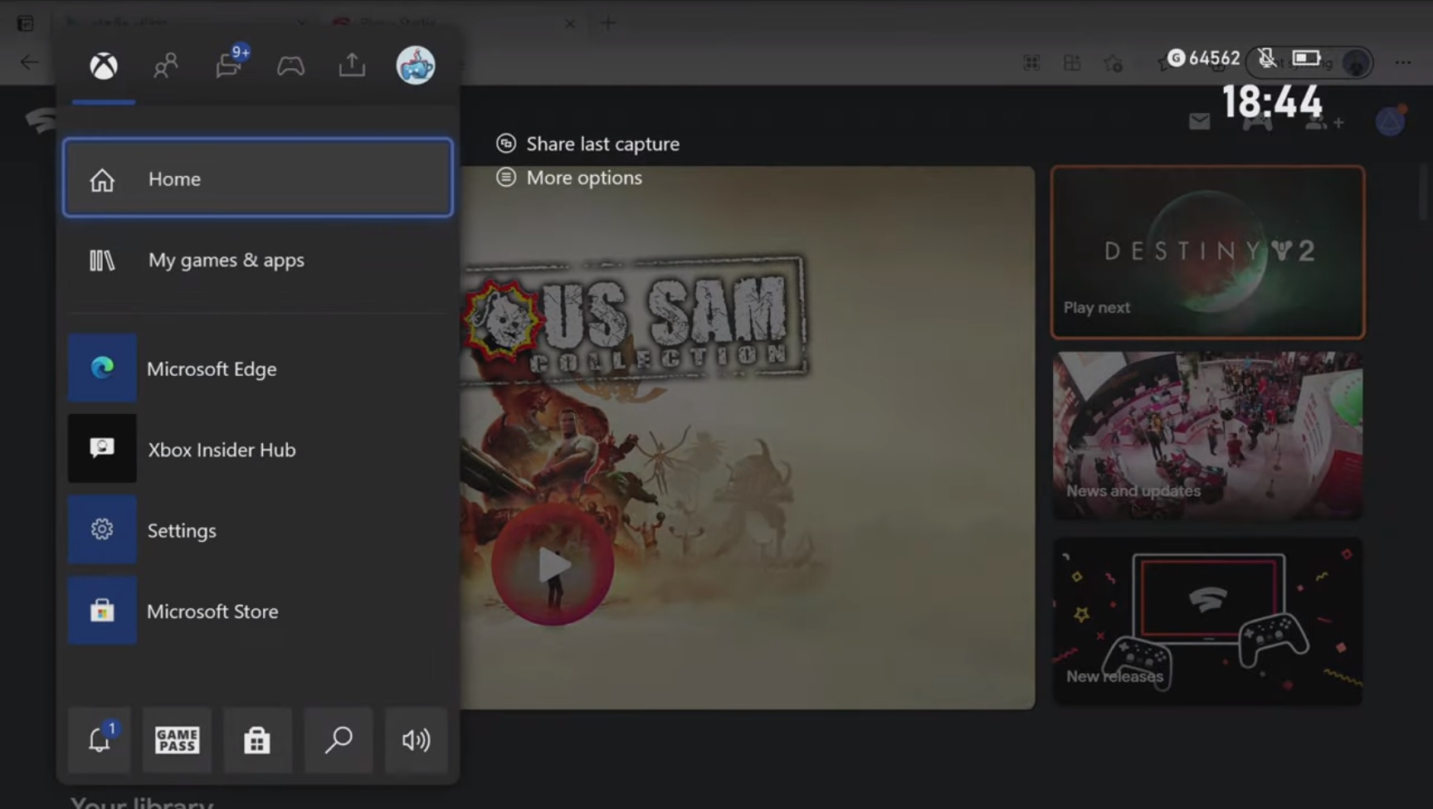Switch to the People tab
Viewport: 1433px width, 809px height.
click(x=166, y=66)
